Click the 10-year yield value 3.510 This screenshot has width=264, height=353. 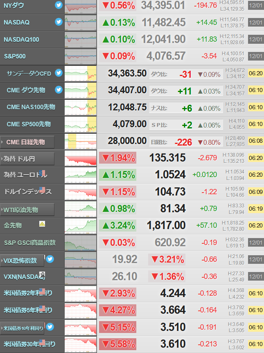coord(173,327)
